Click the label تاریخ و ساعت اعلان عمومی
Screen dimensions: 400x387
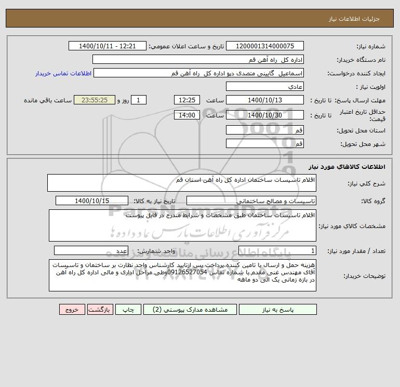pyautogui.click(x=186, y=46)
